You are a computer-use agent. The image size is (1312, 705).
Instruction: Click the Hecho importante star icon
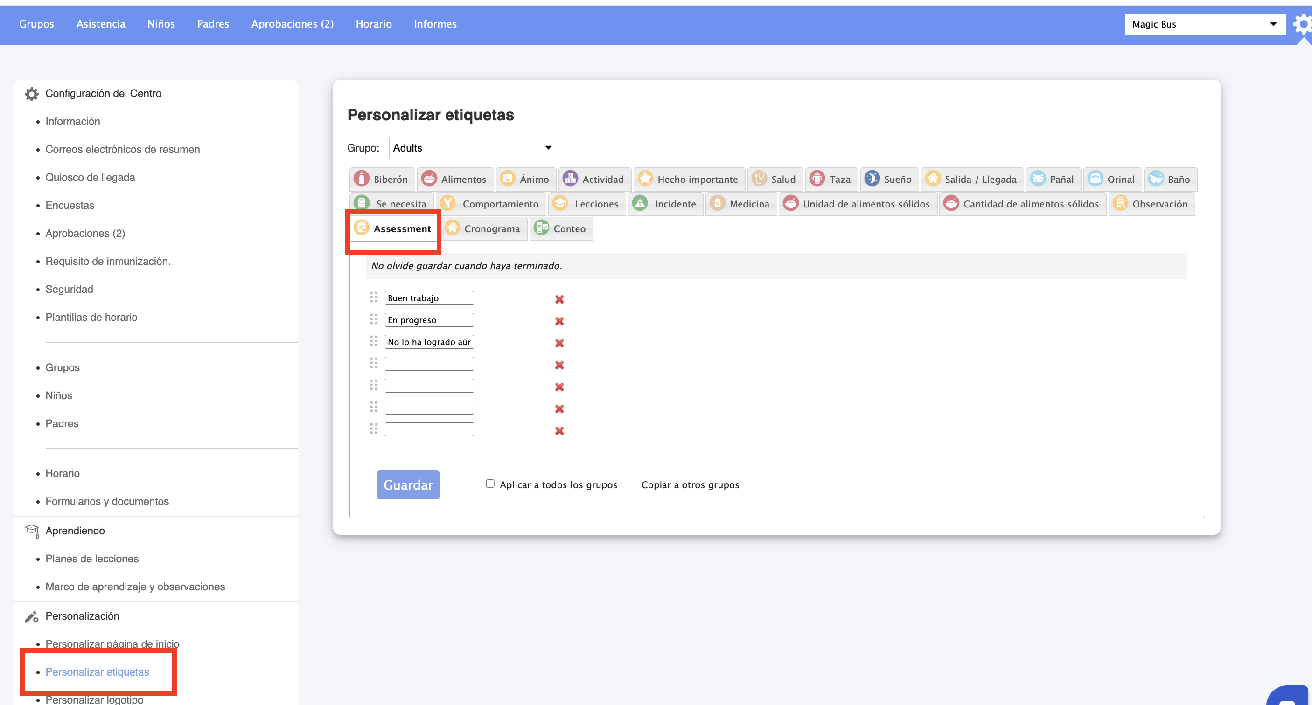(x=645, y=179)
